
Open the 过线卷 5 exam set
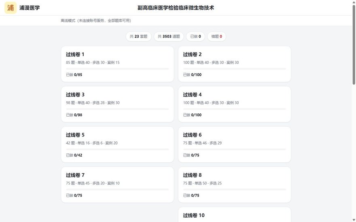coord(117,145)
